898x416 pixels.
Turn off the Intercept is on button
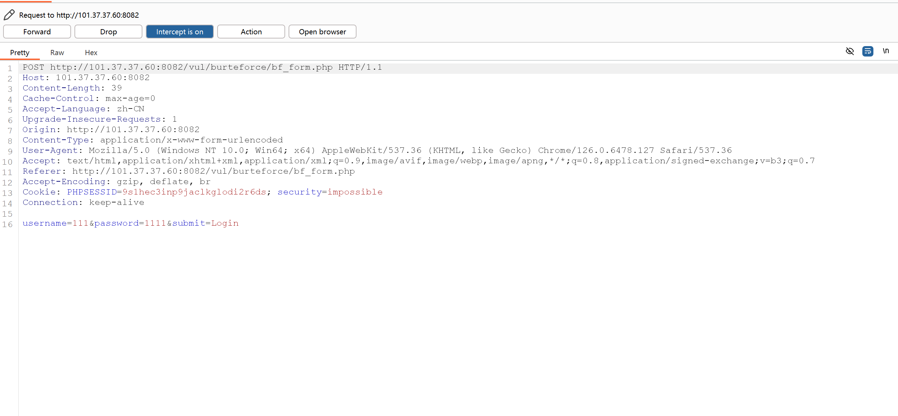pyautogui.click(x=179, y=32)
